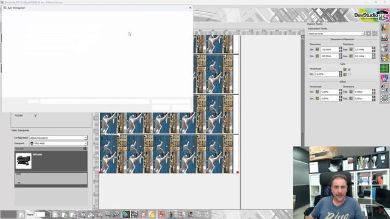Image resolution: width=390 pixels, height=219 pixels.
Task: Click the second Offset Dimensione cm field
Action: 363,99
